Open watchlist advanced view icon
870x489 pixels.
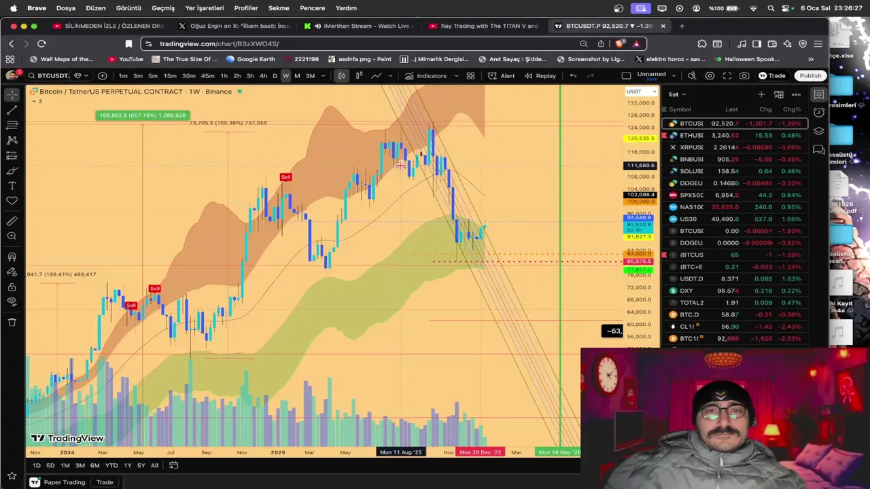[779, 94]
